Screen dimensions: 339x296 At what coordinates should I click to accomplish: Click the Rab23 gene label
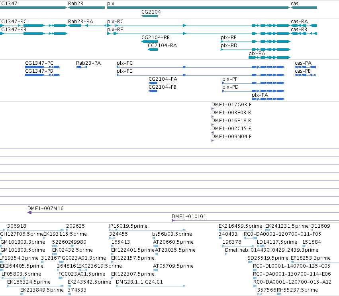point(75,4)
